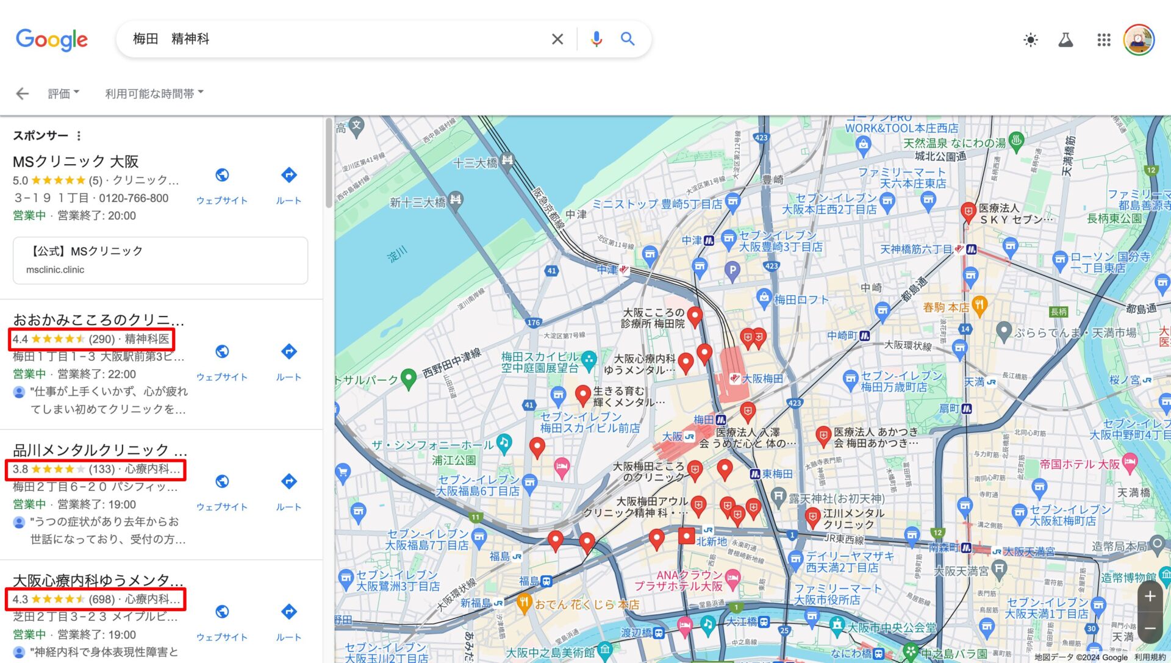Click the 露天神社(お初天神) shrine marker
Image resolution: width=1171 pixels, height=663 pixels.
[x=778, y=497]
